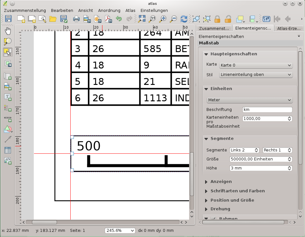This screenshot has height=237, width=305.
Task: Choose the Add image tool
Action: click(8, 87)
